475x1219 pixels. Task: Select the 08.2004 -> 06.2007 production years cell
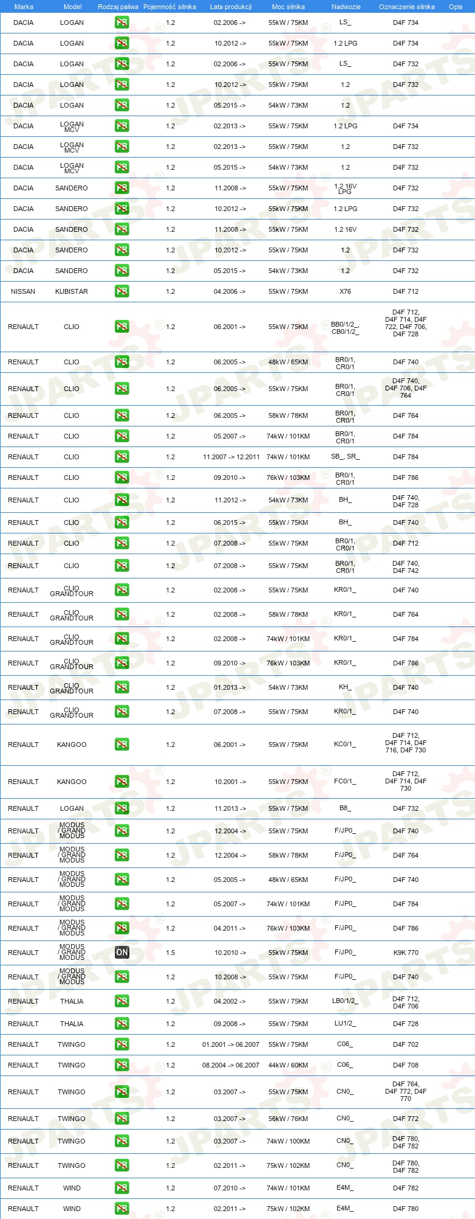(231, 1065)
